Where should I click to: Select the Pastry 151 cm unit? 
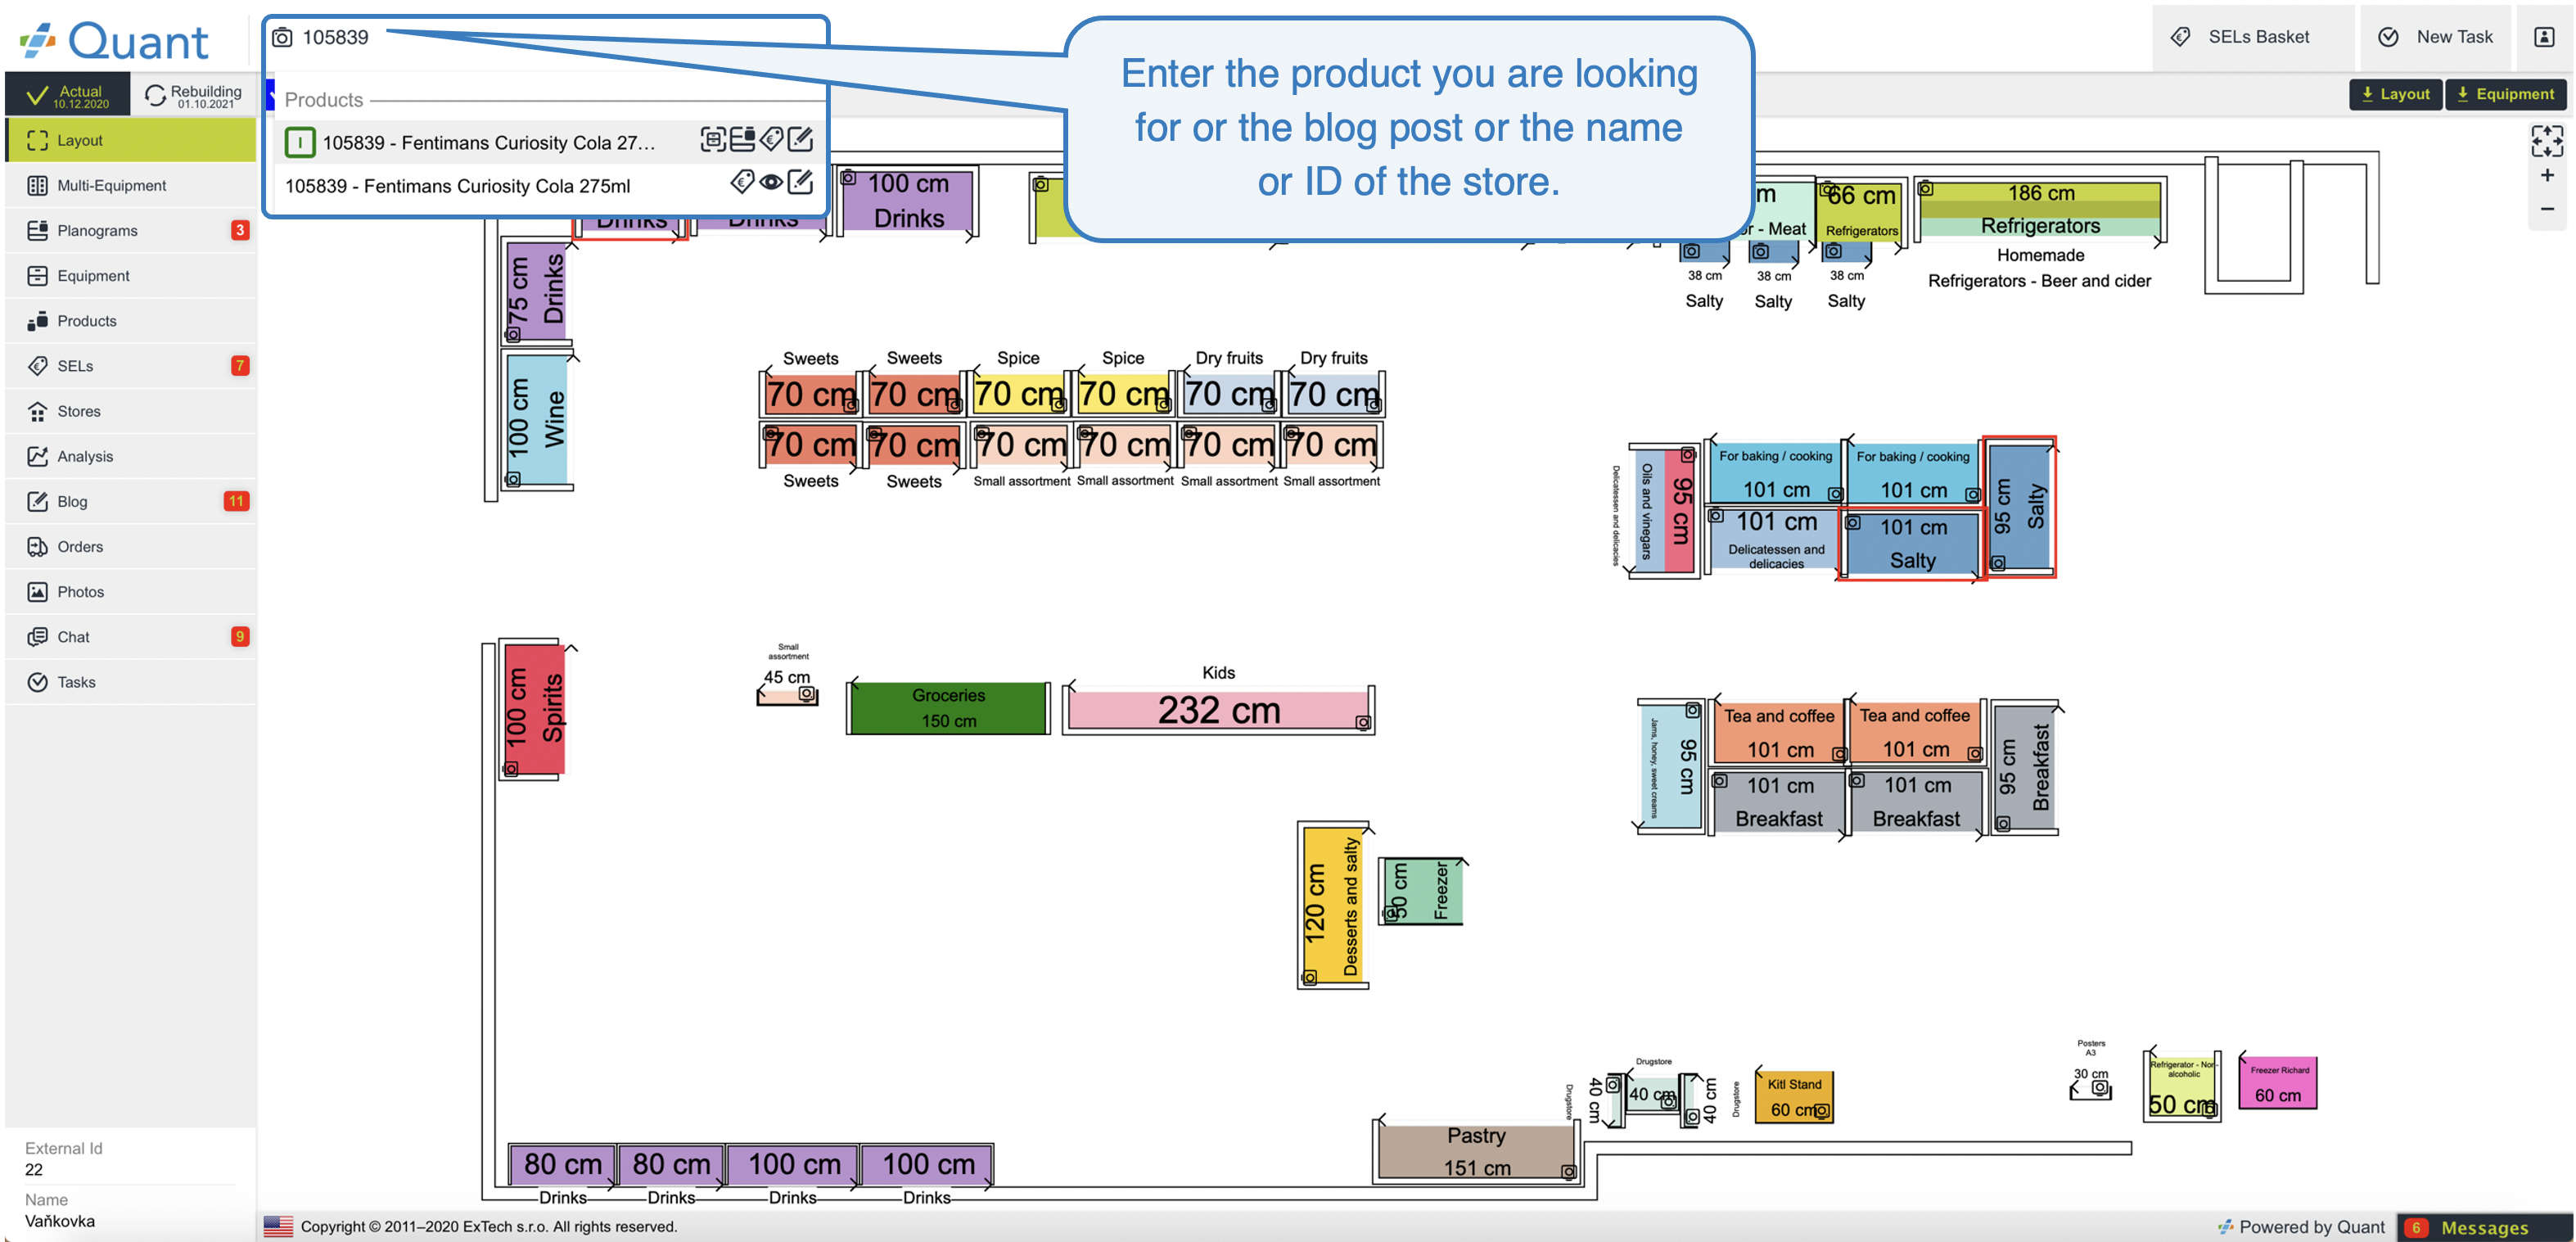(x=1476, y=1152)
